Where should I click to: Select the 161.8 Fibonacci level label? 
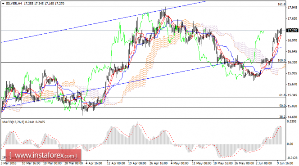[x=281, y=4]
